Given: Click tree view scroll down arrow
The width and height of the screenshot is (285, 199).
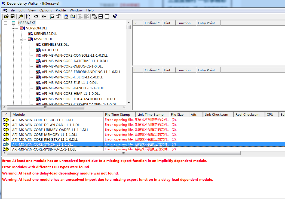Looking at the screenshot, I should pos(129,103).
